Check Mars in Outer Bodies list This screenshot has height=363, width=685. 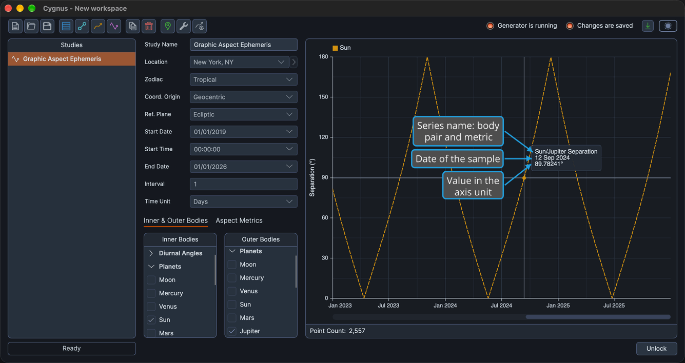pos(232,318)
